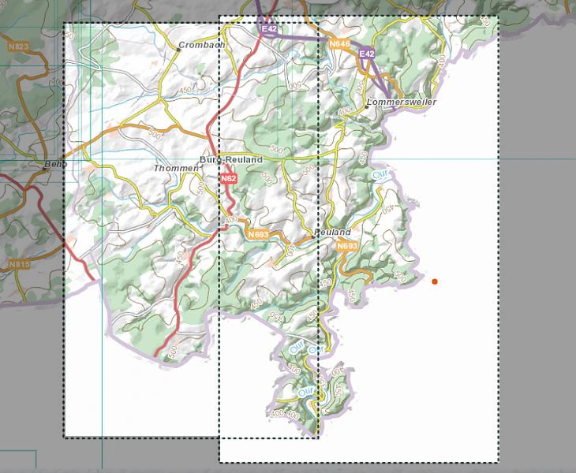Click the N693 shield west of Reuland

pos(258,235)
